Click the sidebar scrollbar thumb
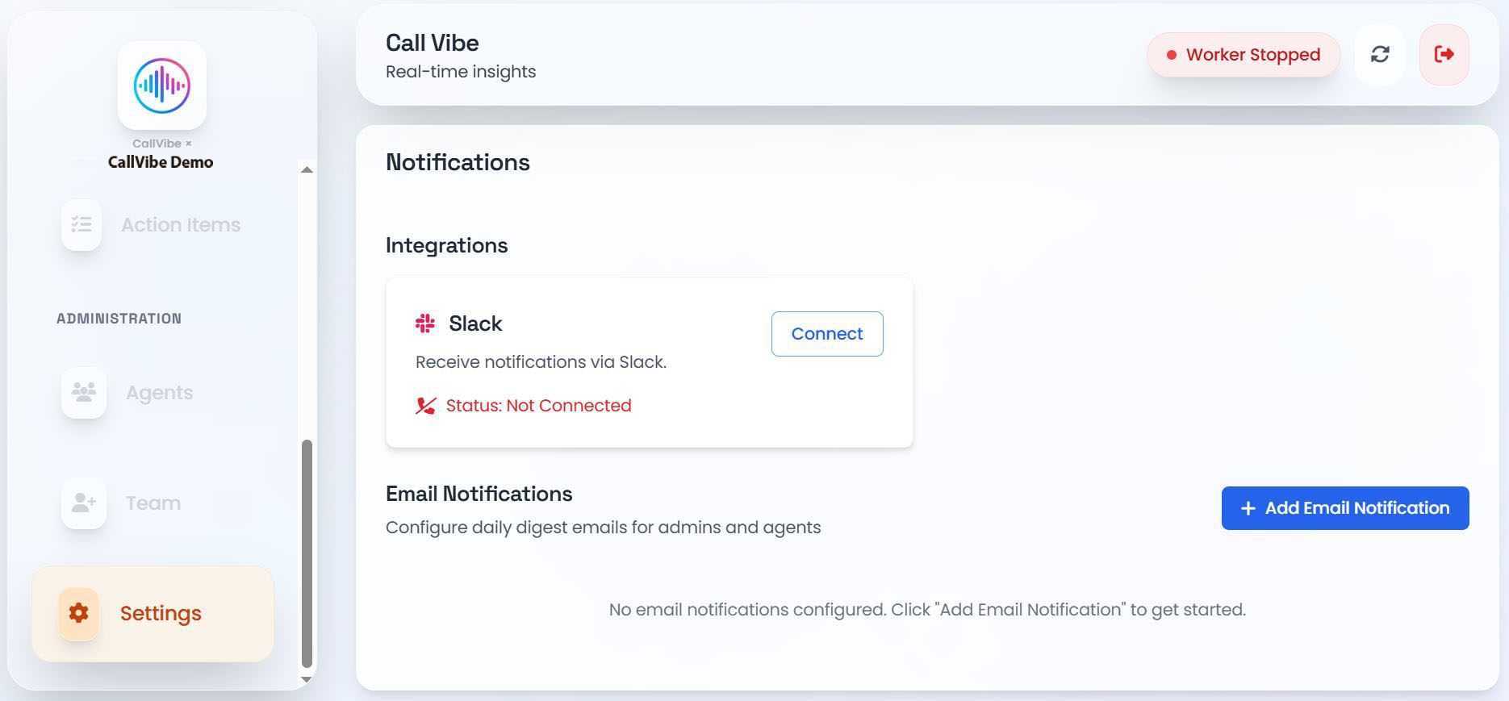This screenshot has height=701, width=1509. coord(307,553)
